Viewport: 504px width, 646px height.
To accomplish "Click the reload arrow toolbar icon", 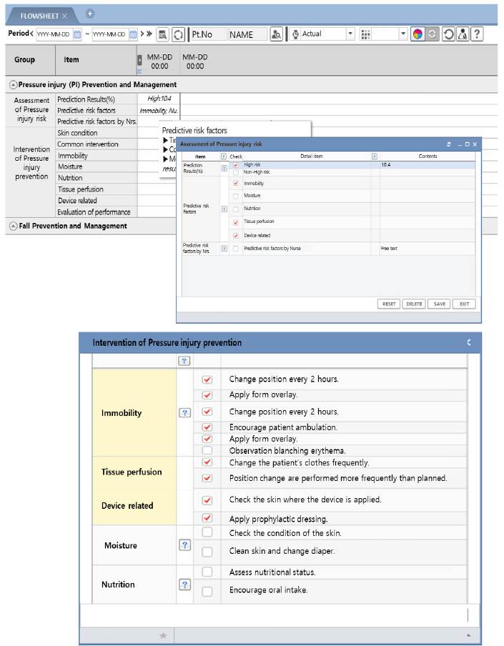I will (x=448, y=34).
